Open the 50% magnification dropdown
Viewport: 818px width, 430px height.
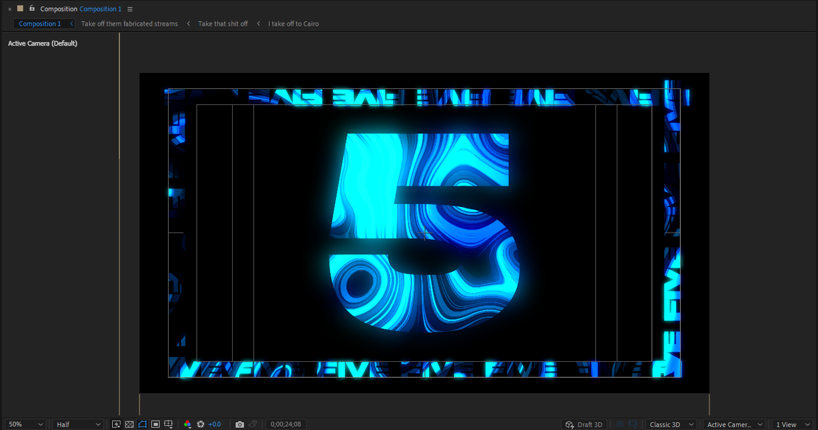tap(25, 424)
